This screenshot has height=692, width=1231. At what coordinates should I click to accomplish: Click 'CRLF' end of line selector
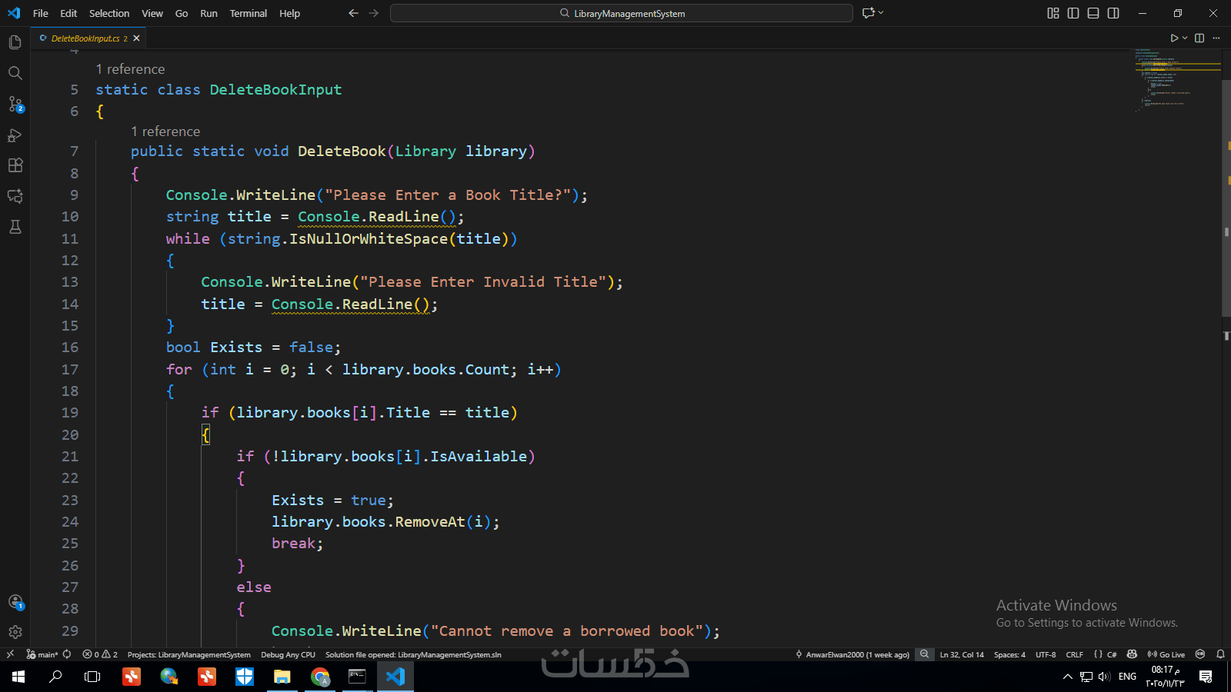point(1074,654)
